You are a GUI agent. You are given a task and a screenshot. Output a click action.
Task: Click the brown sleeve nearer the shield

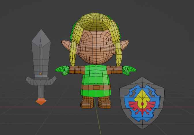pos(114,70)
